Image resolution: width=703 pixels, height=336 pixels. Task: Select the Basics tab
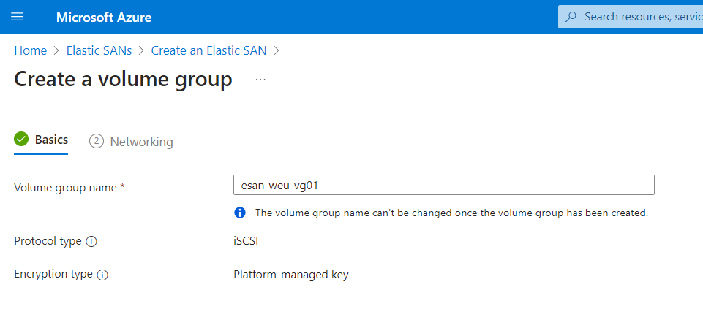tap(41, 140)
